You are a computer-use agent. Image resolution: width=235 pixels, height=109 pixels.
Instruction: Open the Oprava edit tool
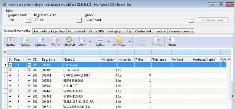(x=41, y=42)
